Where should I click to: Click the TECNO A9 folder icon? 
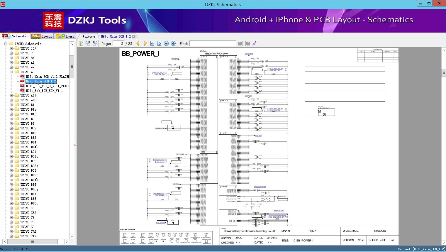17,72
